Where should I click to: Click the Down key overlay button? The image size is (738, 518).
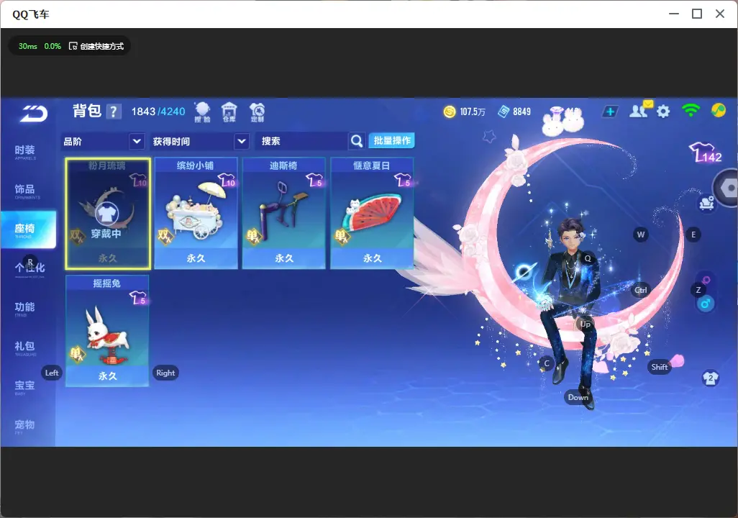pos(578,397)
